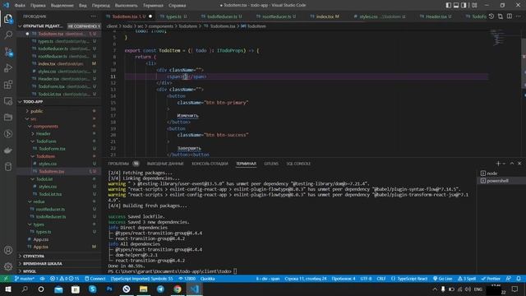Click the split editor icon

pos(510,16)
